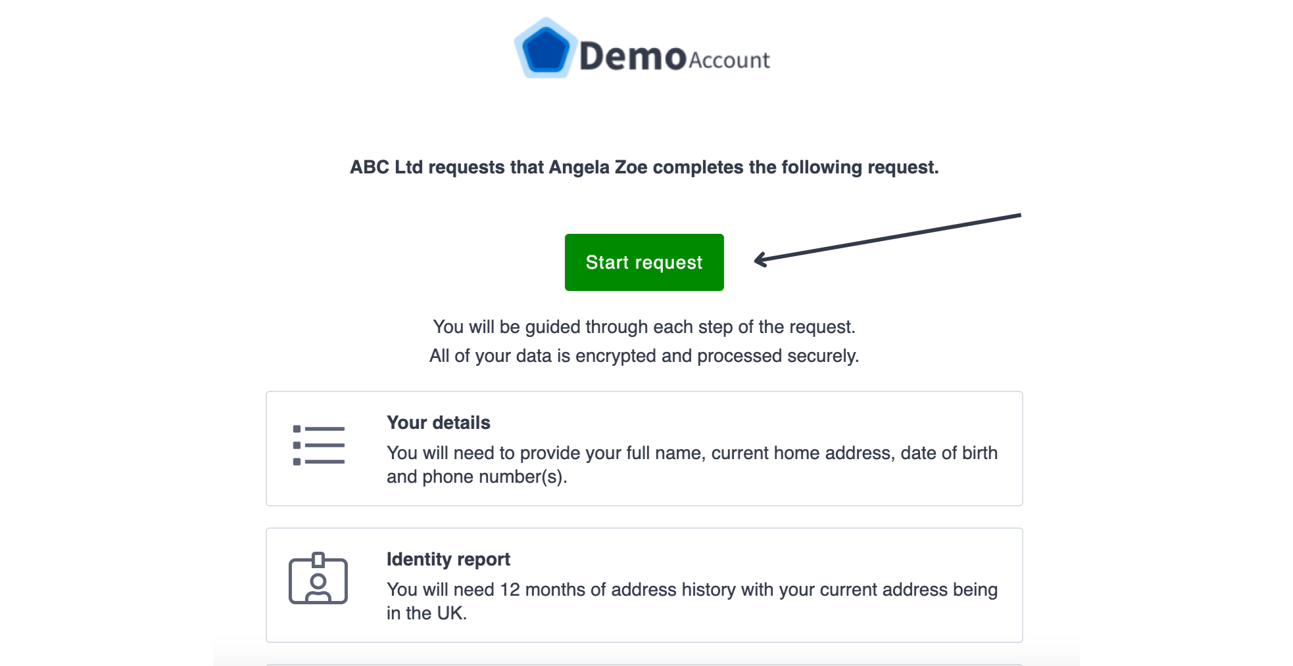Click the green Start request button

point(644,262)
